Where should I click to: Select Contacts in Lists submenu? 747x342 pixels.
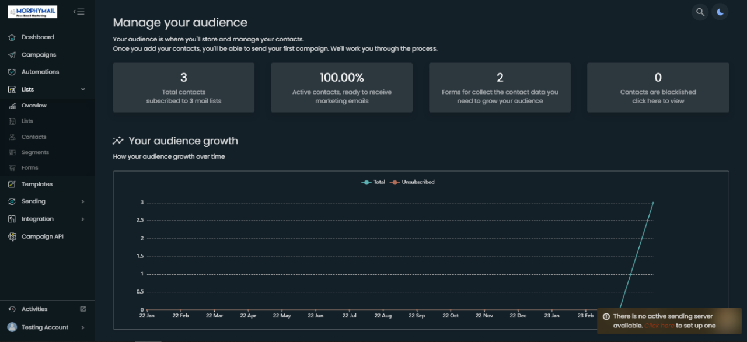(33, 137)
